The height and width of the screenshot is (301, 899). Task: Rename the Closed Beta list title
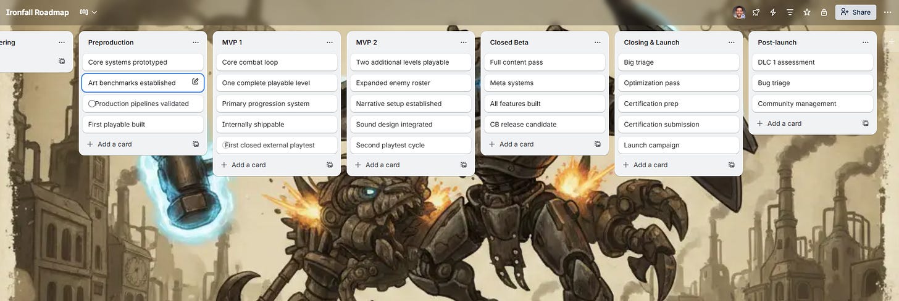click(509, 42)
